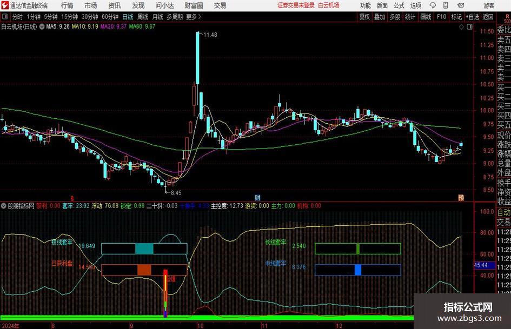Click the 日获利盘 orange bar gauge
The height and width of the screenshot is (329, 511).
(x=144, y=270)
